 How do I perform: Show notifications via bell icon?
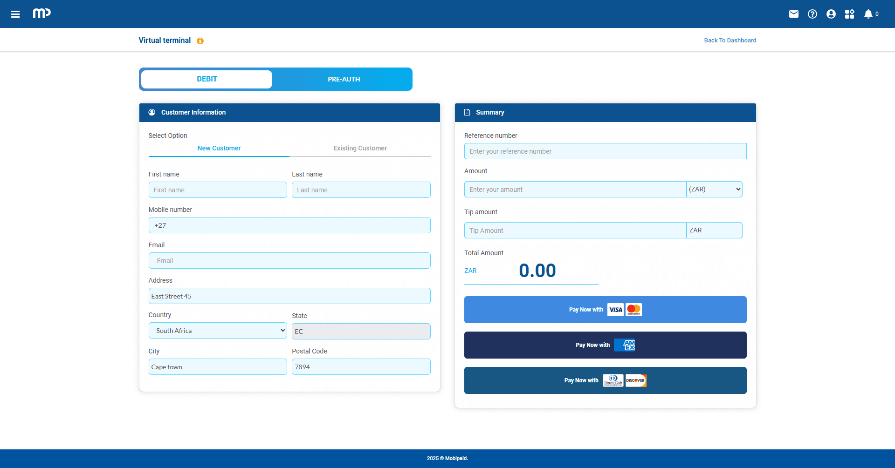pos(868,14)
